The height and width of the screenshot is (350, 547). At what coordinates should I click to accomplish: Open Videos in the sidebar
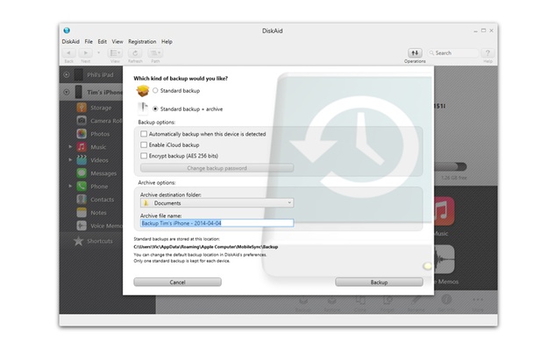(x=92, y=160)
